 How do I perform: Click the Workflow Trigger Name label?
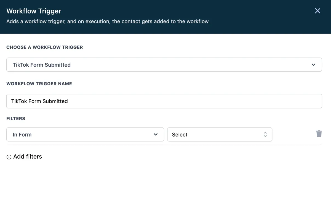(39, 84)
